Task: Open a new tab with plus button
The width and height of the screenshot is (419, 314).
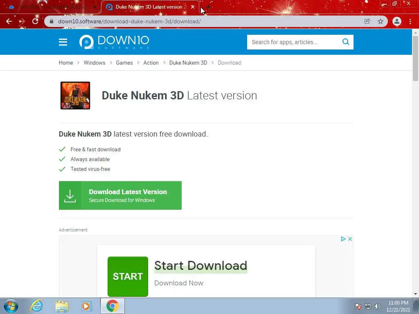Action: tap(208, 7)
